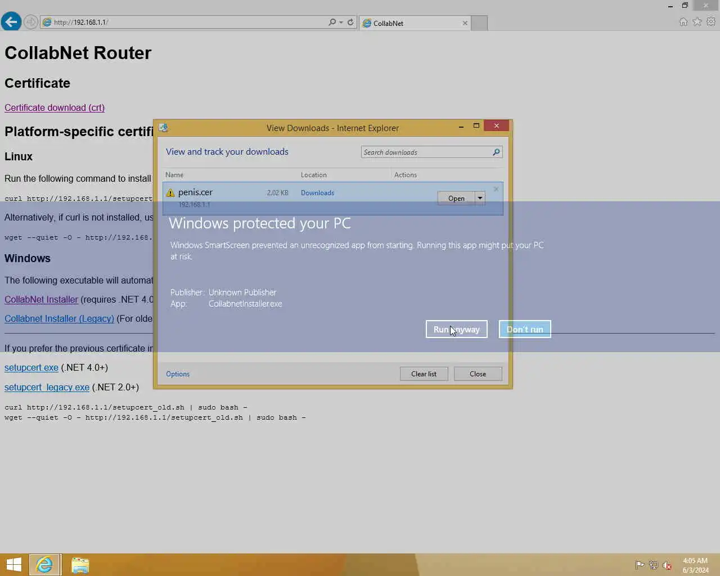Image resolution: width=720 pixels, height=576 pixels.
Task: Close the CollabNet tab
Action: coord(465,23)
